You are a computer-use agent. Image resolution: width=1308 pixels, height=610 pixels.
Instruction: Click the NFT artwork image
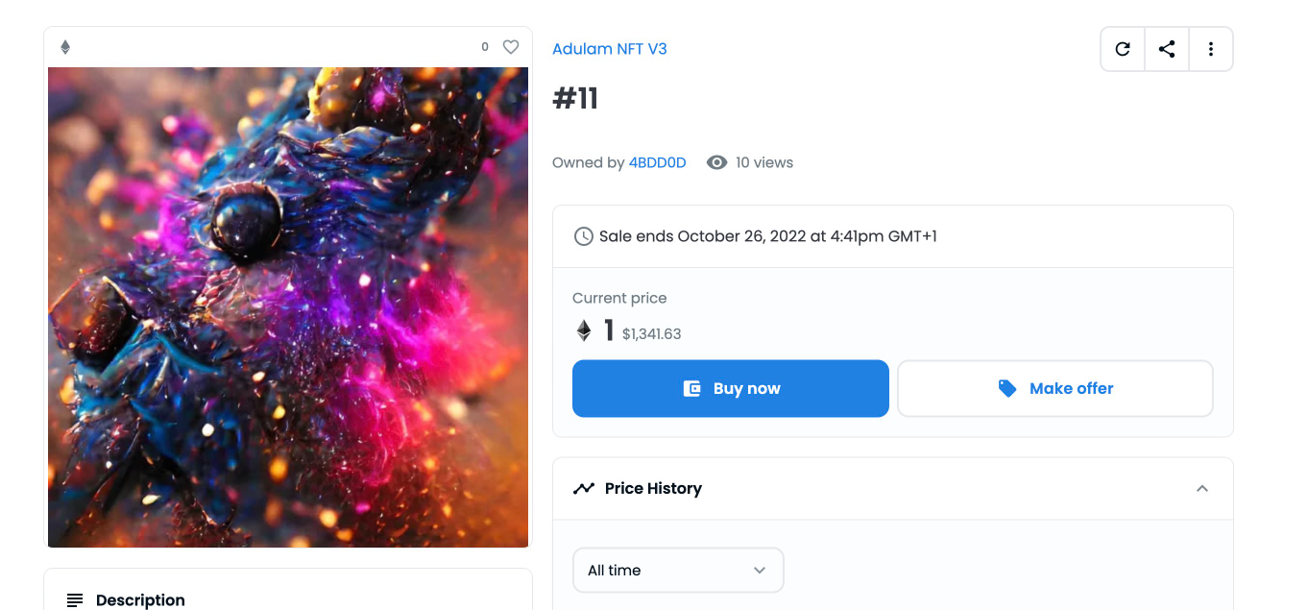tap(287, 305)
